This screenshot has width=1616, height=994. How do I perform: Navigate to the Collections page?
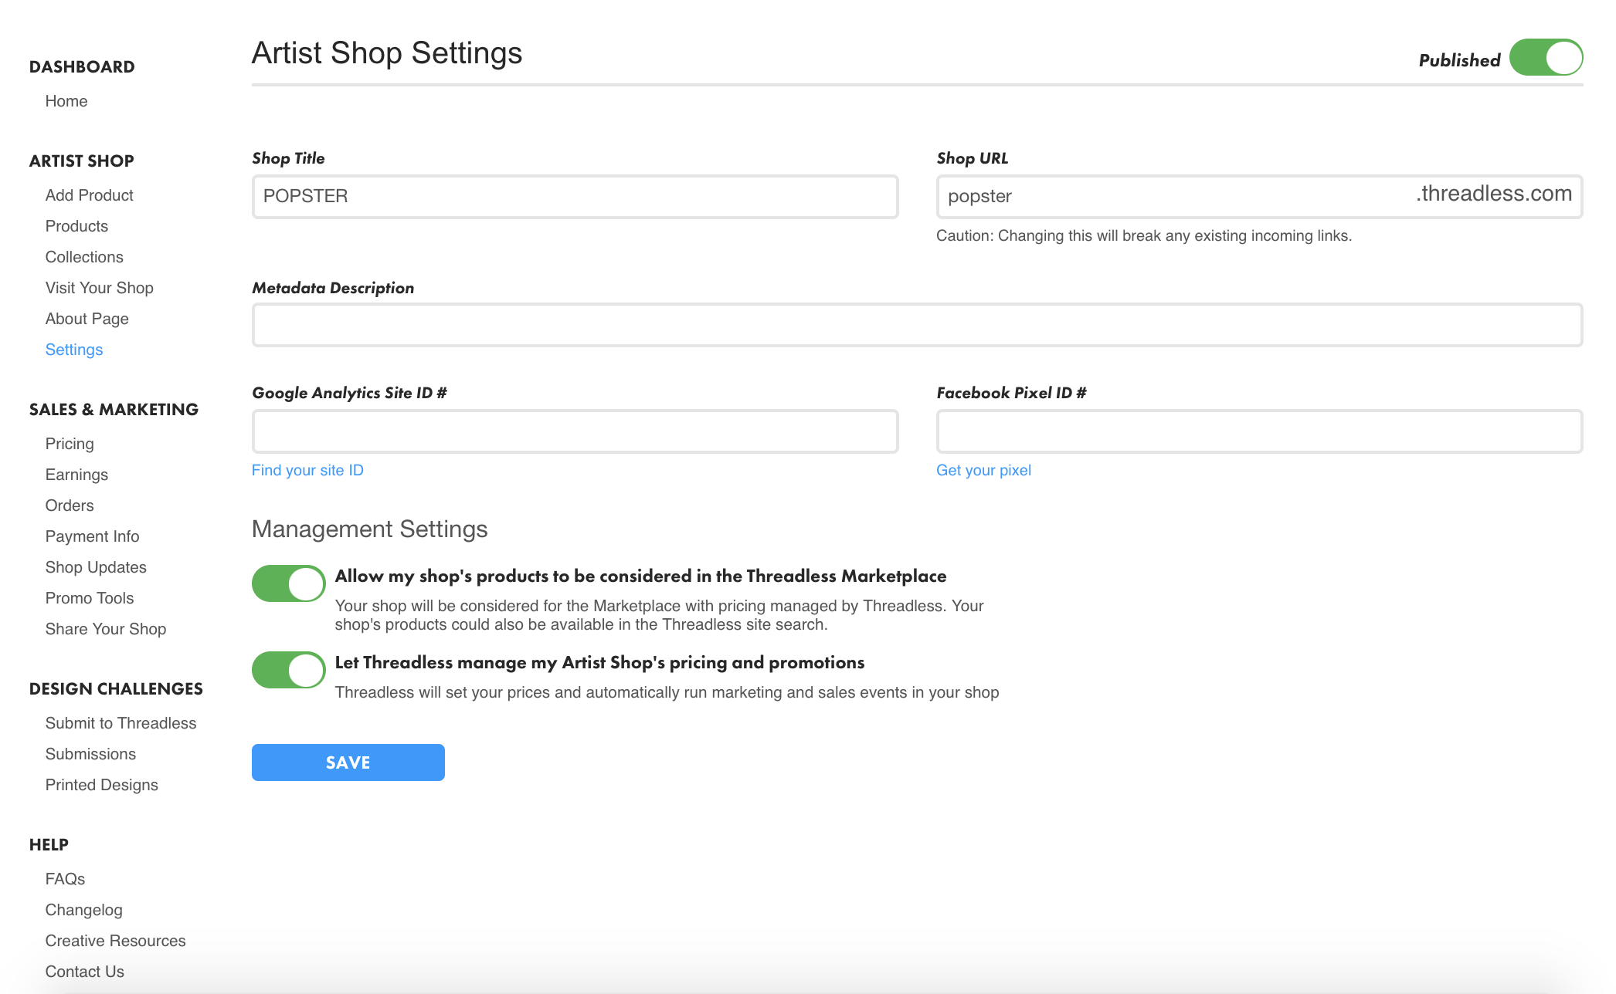[84, 257]
